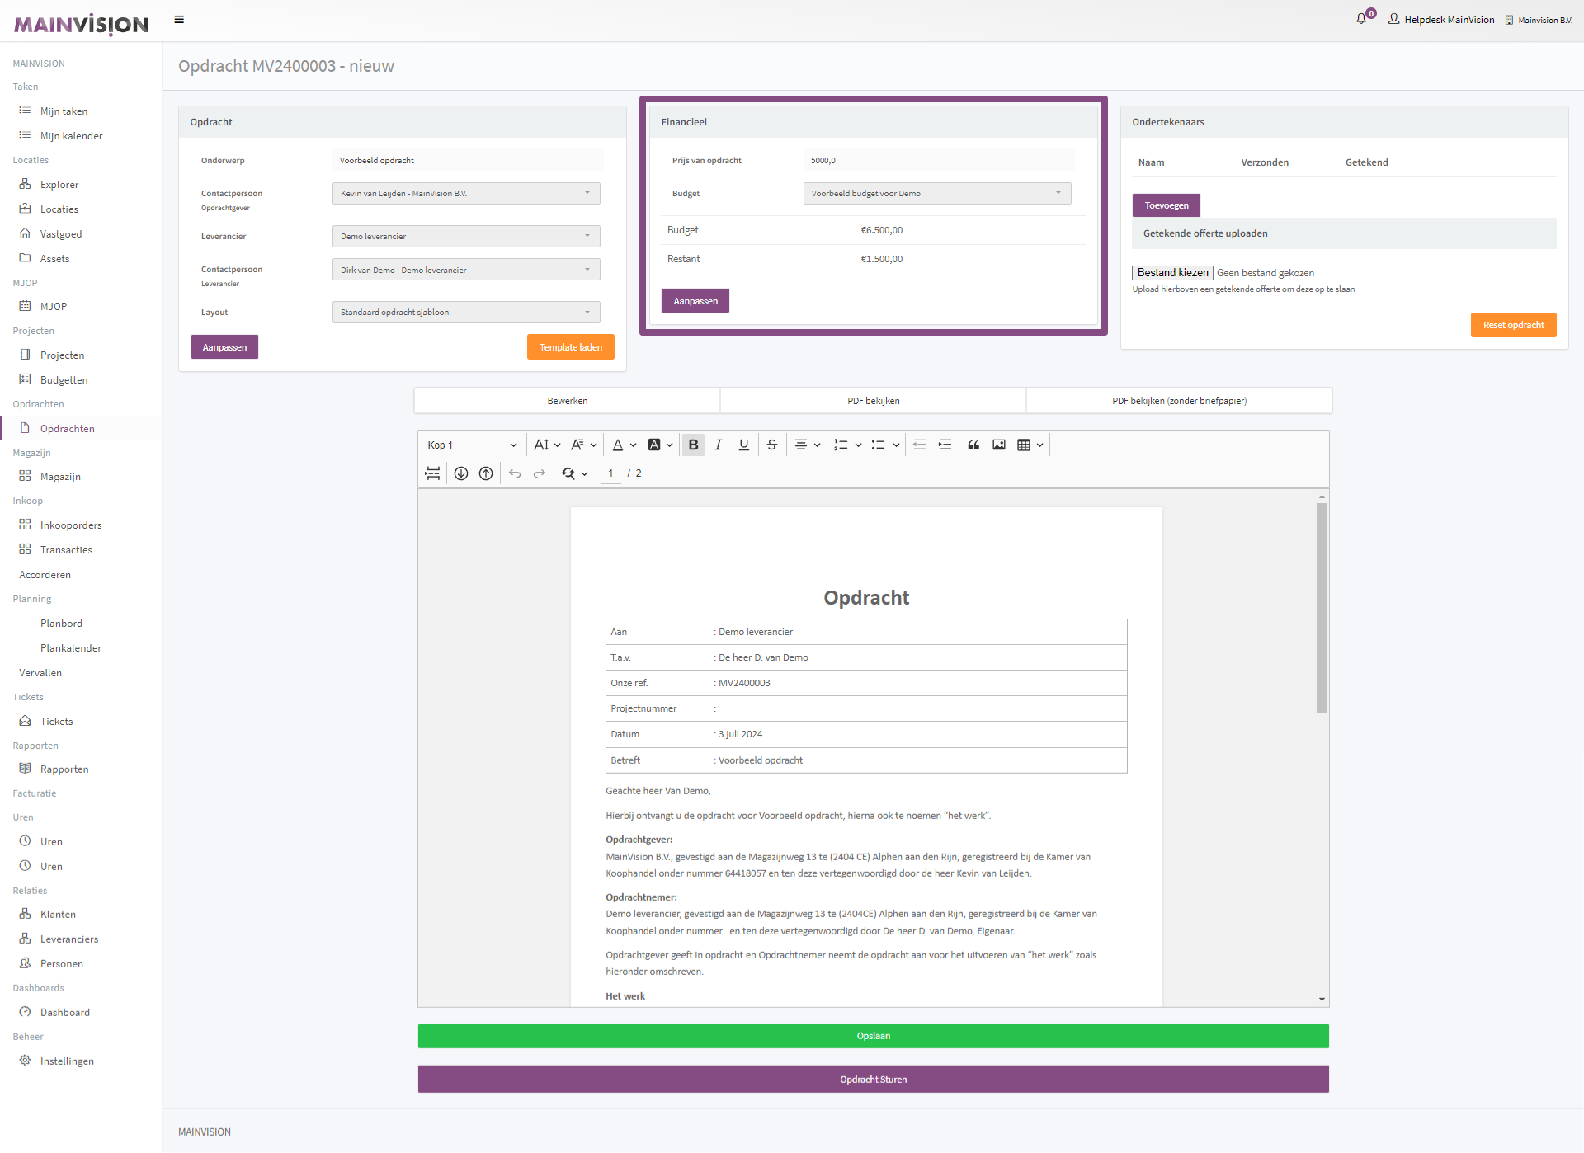Viewport: 1584px width, 1153px height.
Task: Click the green Opslaan button
Action: 873,1036
